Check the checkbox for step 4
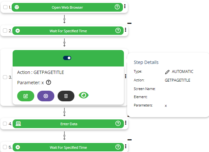This screenshot has width=209, height=152. click(5, 124)
